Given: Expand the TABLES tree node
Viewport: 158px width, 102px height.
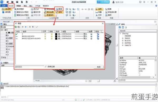Looking at the screenshot, I should [x=123, y=38].
